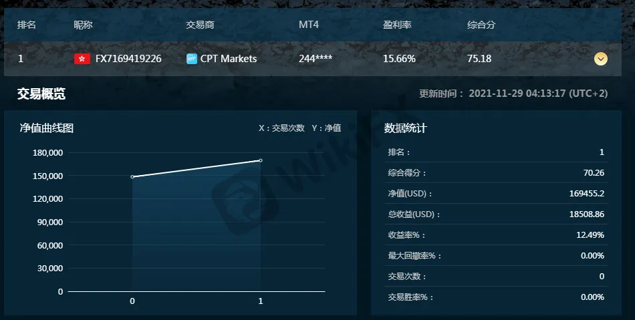Click the 交易次数 statistics label
This screenshot has height=320, width=635.
point(408,277)
